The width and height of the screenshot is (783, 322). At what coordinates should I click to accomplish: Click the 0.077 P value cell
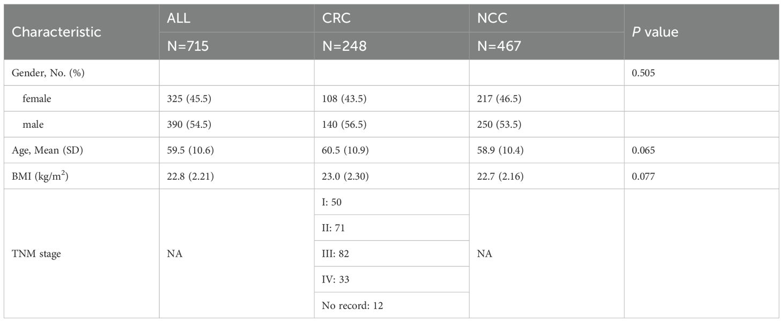[x=644, y=176]
